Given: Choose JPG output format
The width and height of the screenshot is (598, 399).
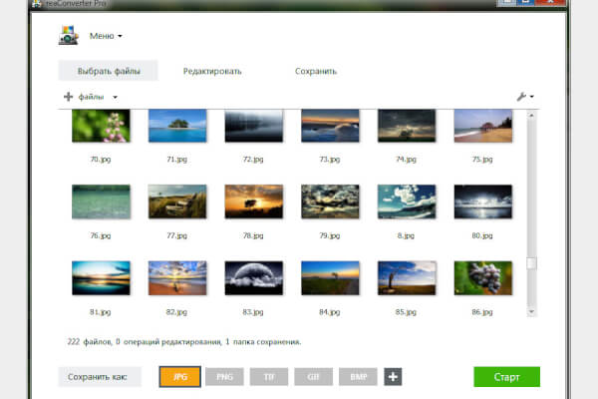Looking at the screenshot, I should pyautogui.click(x=180, y=377).
